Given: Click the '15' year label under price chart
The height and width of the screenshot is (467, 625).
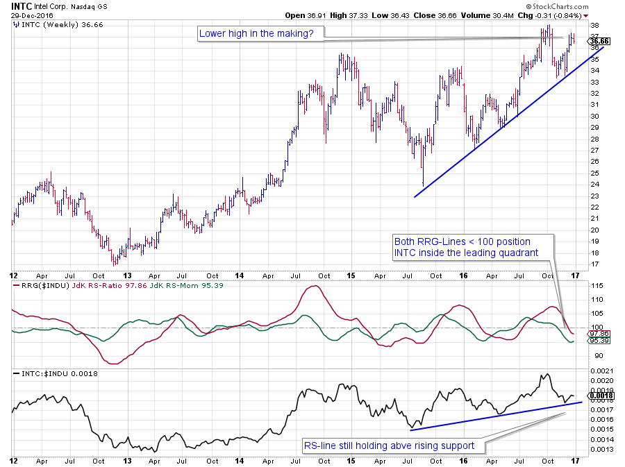Looking at the screenshot, I should coord(351,276).
